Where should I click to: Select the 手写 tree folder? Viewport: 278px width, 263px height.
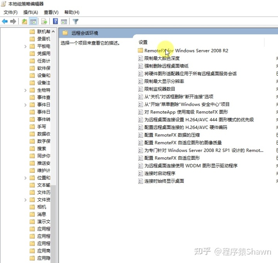point(38,127)
